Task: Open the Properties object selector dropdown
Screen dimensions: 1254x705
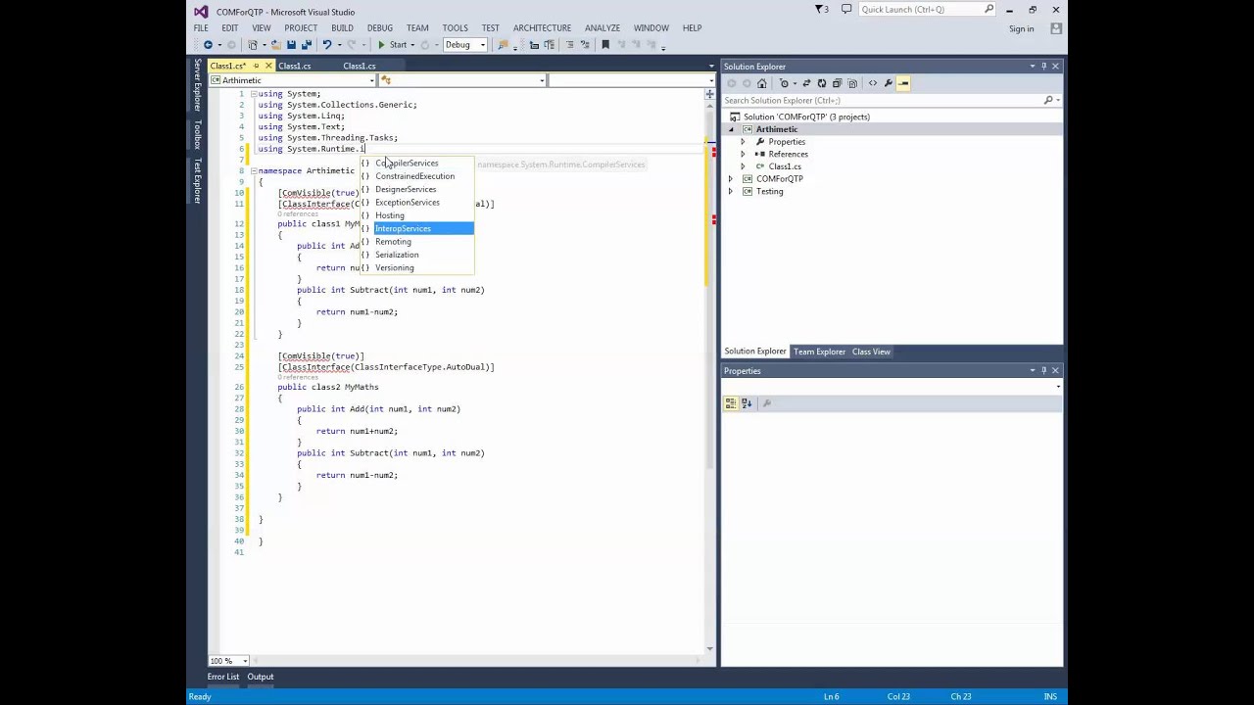Action: (x=1058, y=387)
